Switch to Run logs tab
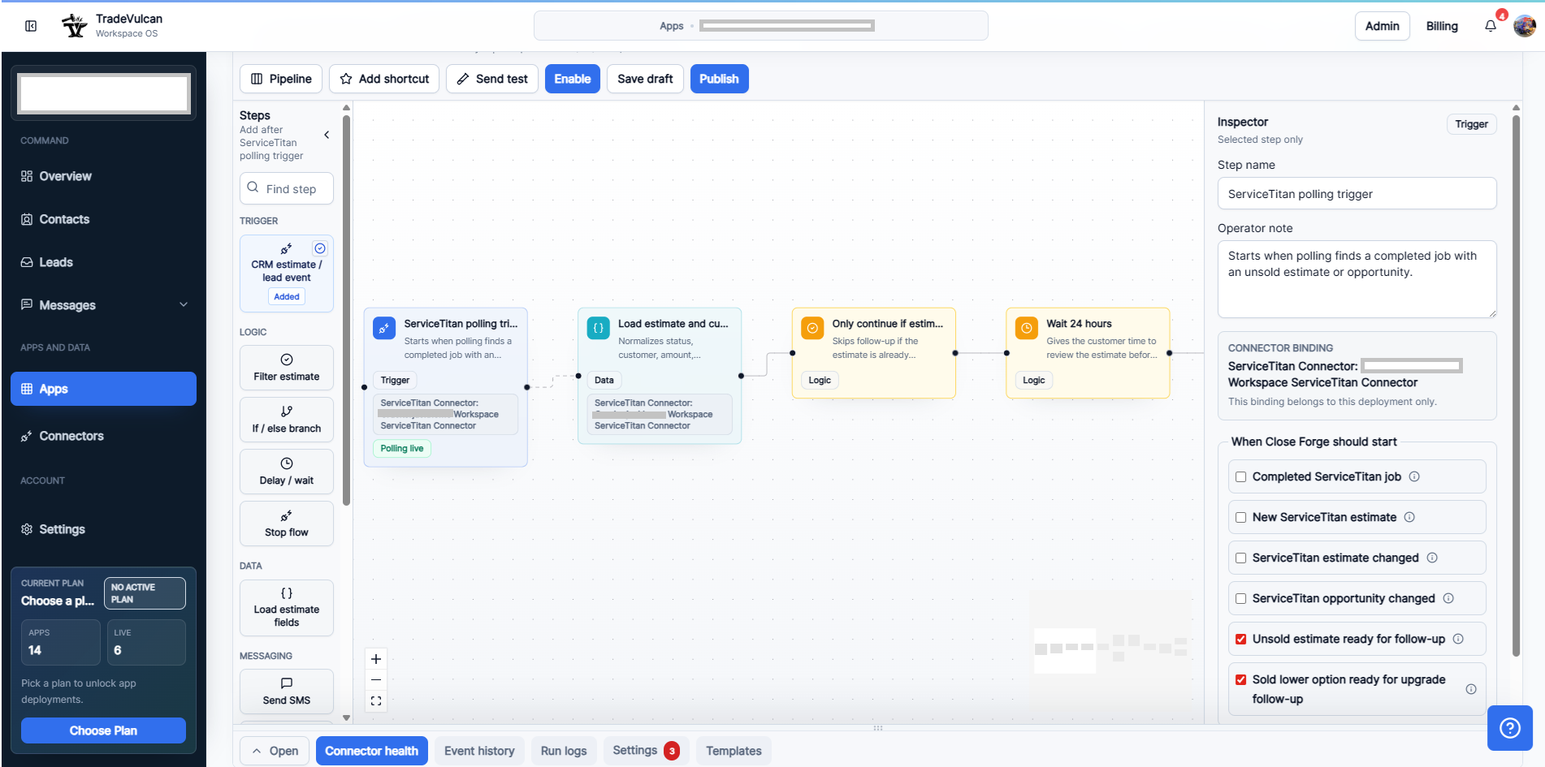The height and width of the screenshot is (767, 1545). coord(564,751)
